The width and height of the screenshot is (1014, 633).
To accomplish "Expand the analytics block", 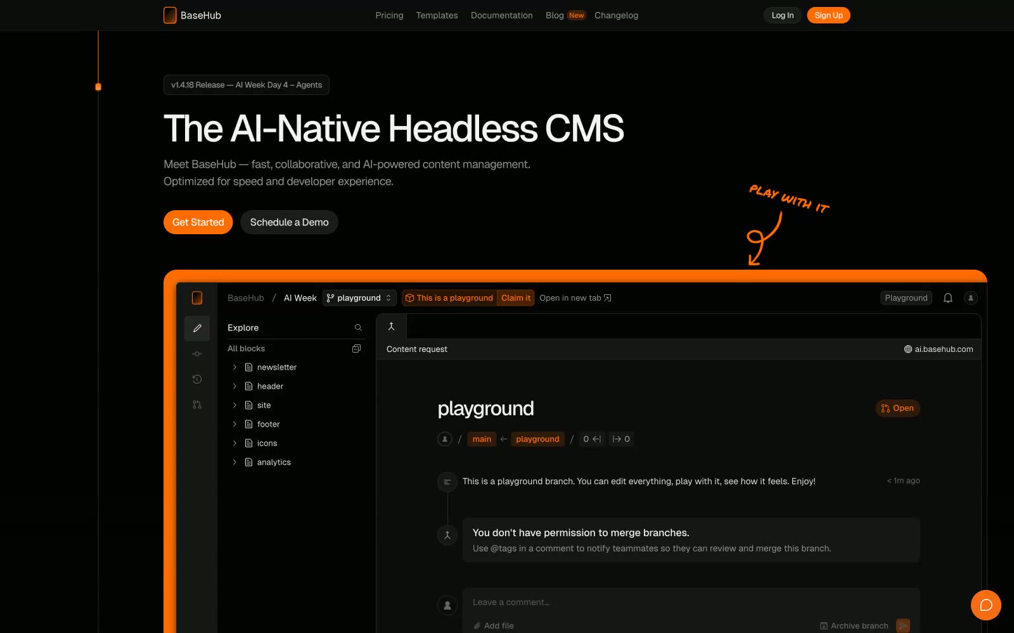I will 234,462.
